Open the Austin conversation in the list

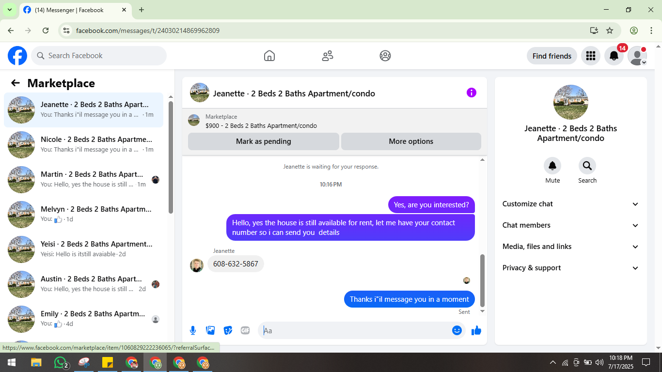tap(83, 284)
